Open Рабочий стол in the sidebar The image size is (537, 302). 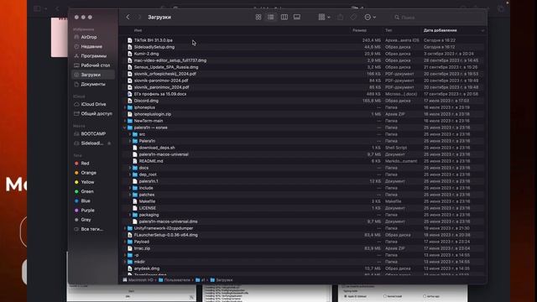pyautogui.click(x=95, y=65)
